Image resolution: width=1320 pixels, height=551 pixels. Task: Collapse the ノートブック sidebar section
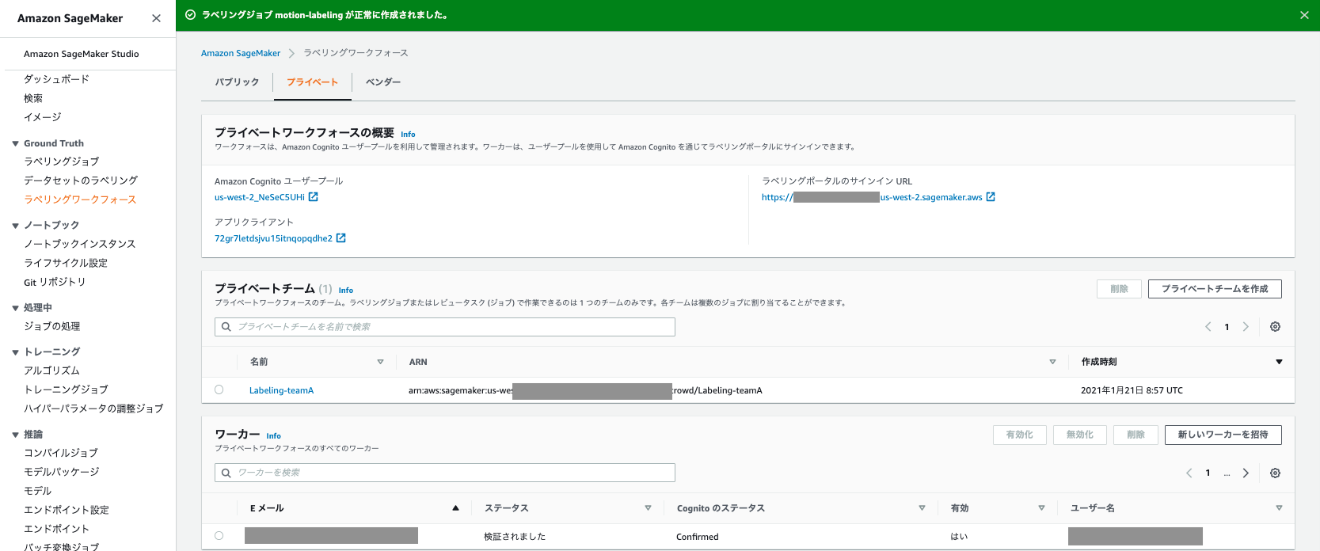tap(15, 226)
